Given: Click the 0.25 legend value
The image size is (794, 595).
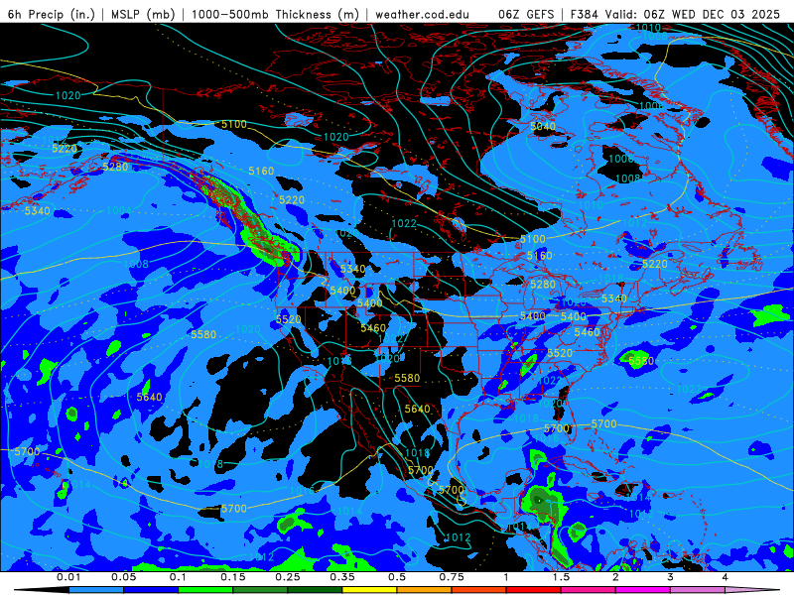Looking at the screenshot, I should point(288,577).
